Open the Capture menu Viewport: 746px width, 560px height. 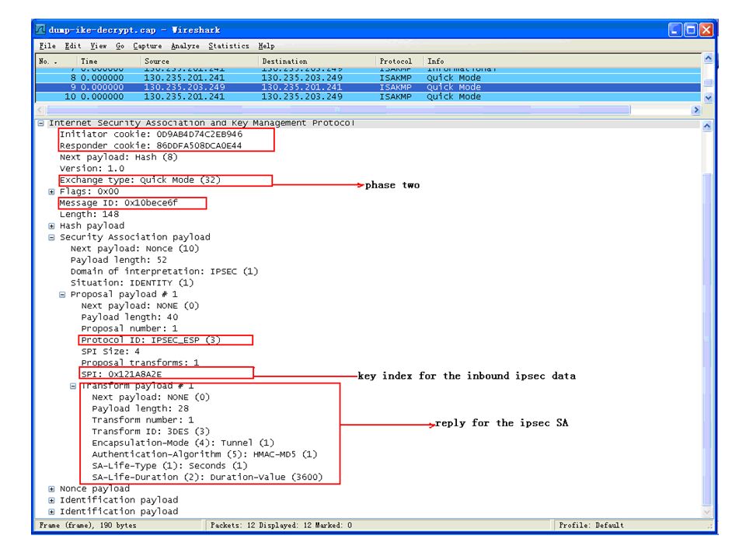148,46
